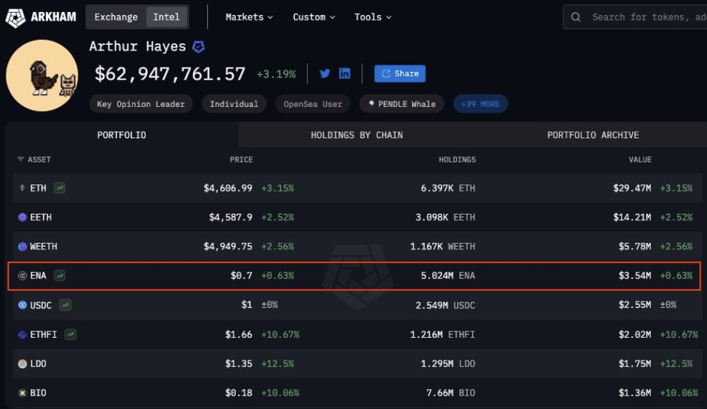Click the filter icon beside ASSET header
The height and width of the screenshot is (409, 707).
[x=20, y=160]
